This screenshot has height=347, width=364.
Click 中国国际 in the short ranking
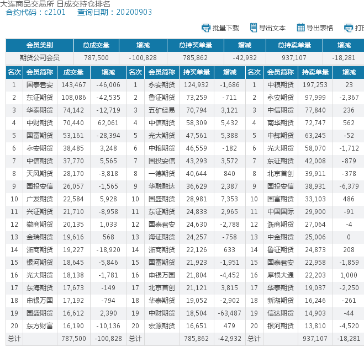tap(281, 212)
